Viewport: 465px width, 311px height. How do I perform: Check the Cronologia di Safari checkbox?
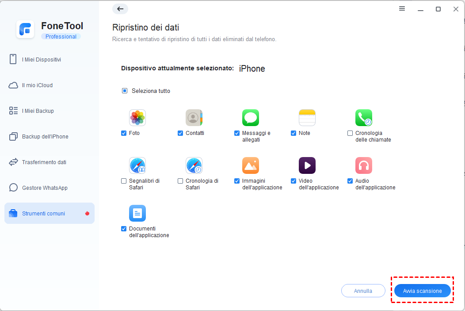(x=180, y=181)
